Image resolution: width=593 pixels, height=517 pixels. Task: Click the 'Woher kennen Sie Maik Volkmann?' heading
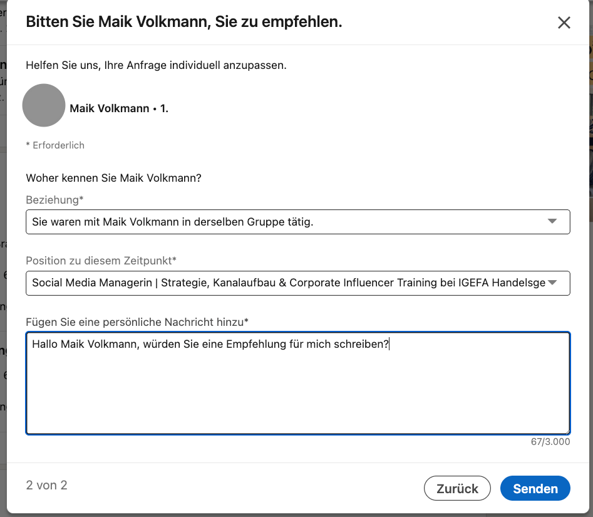[x=113, y=178]
